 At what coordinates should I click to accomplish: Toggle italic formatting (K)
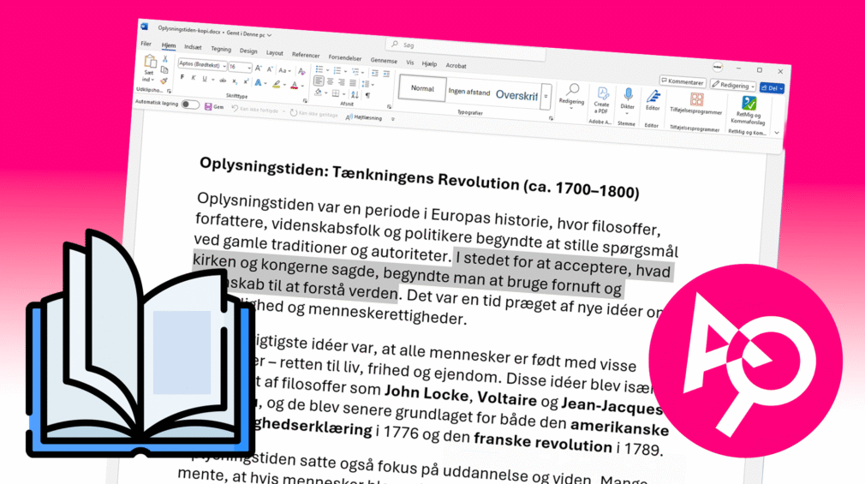pos(194,79)
